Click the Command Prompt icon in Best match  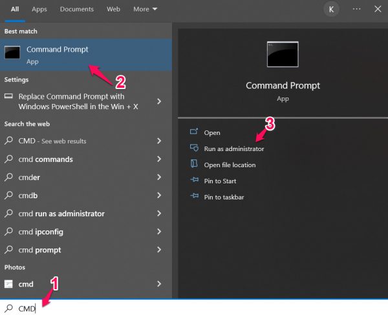13,54
